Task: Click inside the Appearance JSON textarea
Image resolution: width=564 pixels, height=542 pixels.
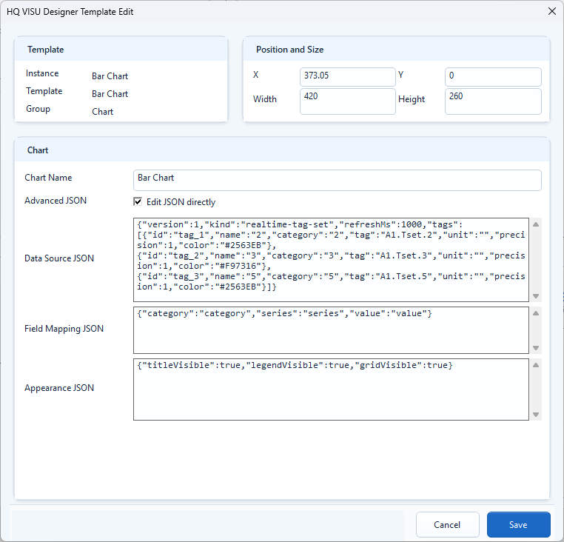Action: tap(331, 389)
